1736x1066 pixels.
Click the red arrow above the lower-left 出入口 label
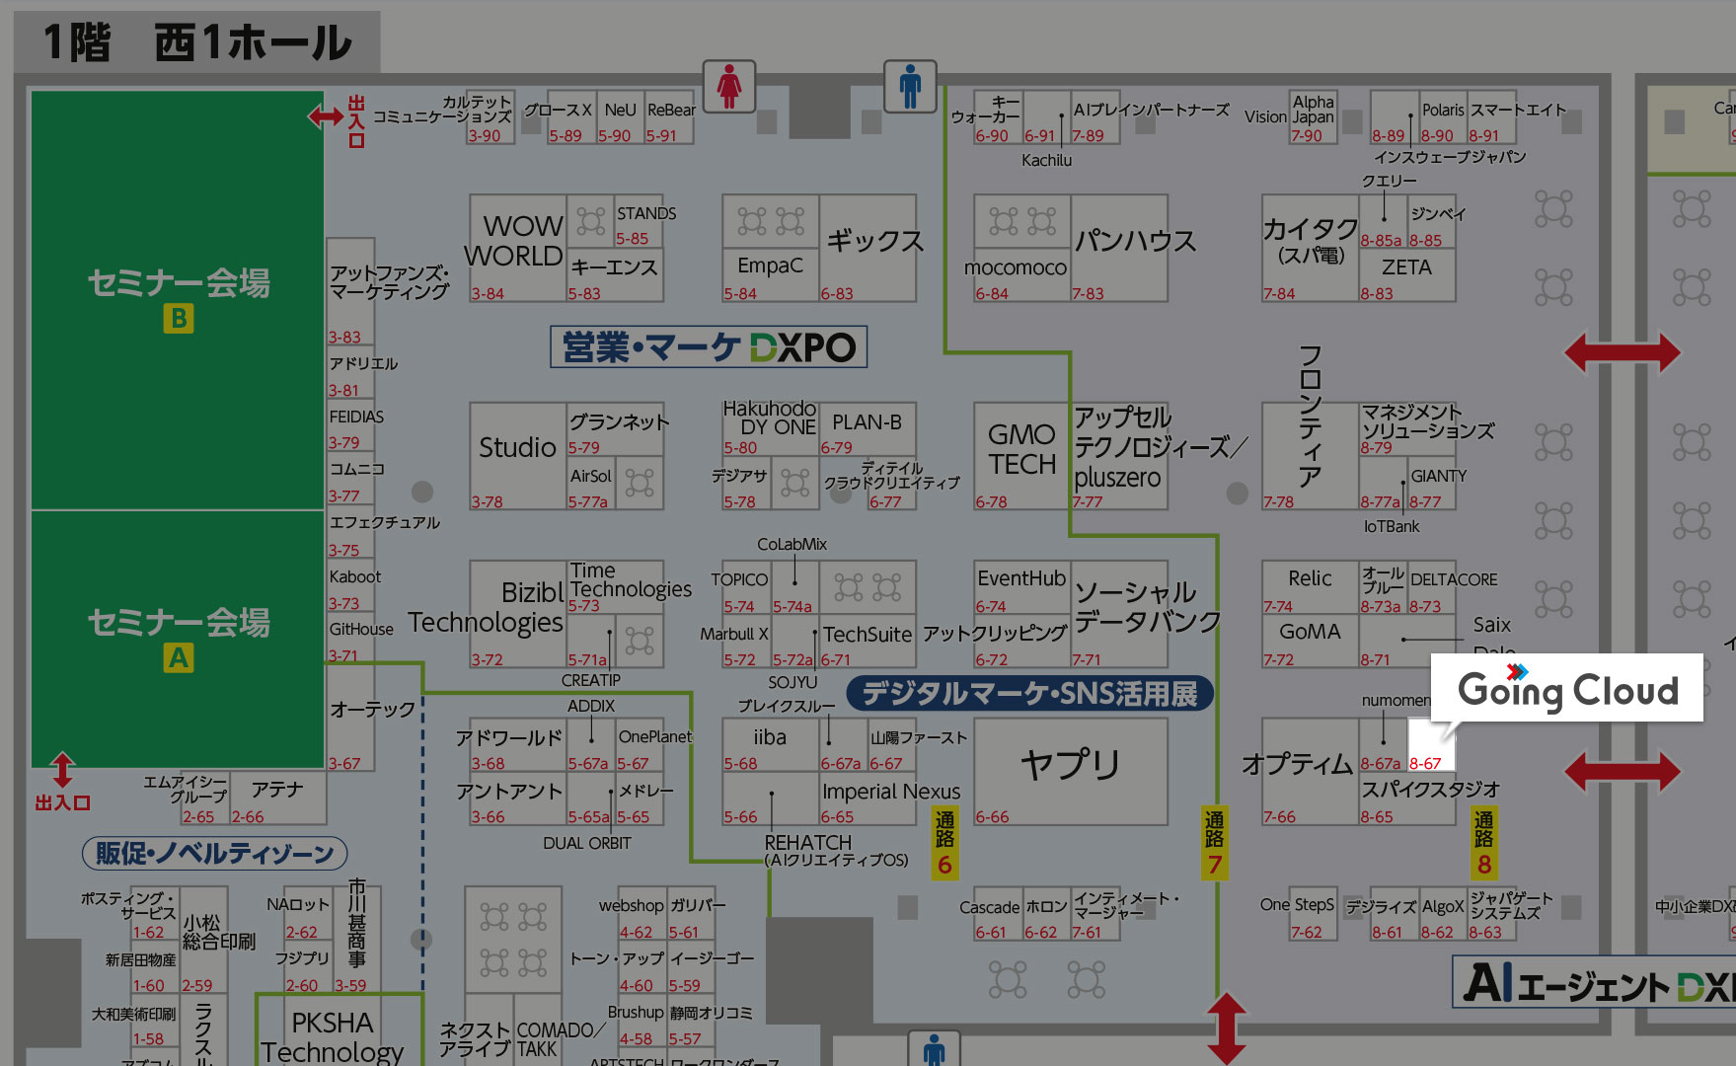62,770
